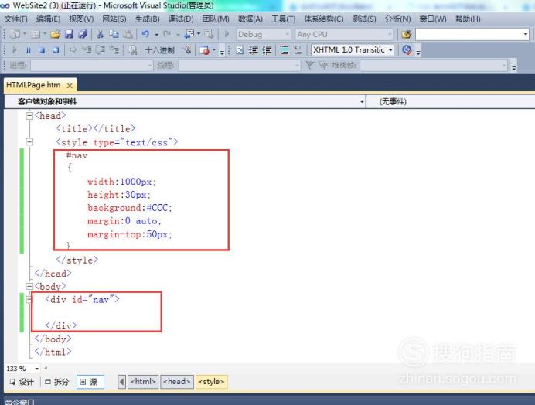Click the Break All pause icon

pyautogui.click(x=28, y=50)
